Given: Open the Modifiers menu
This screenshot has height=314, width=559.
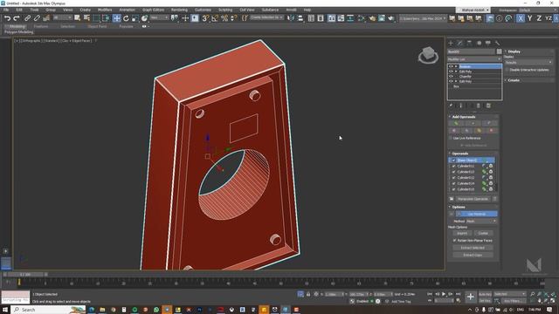Looking at the screenshot, I should 105,10.
